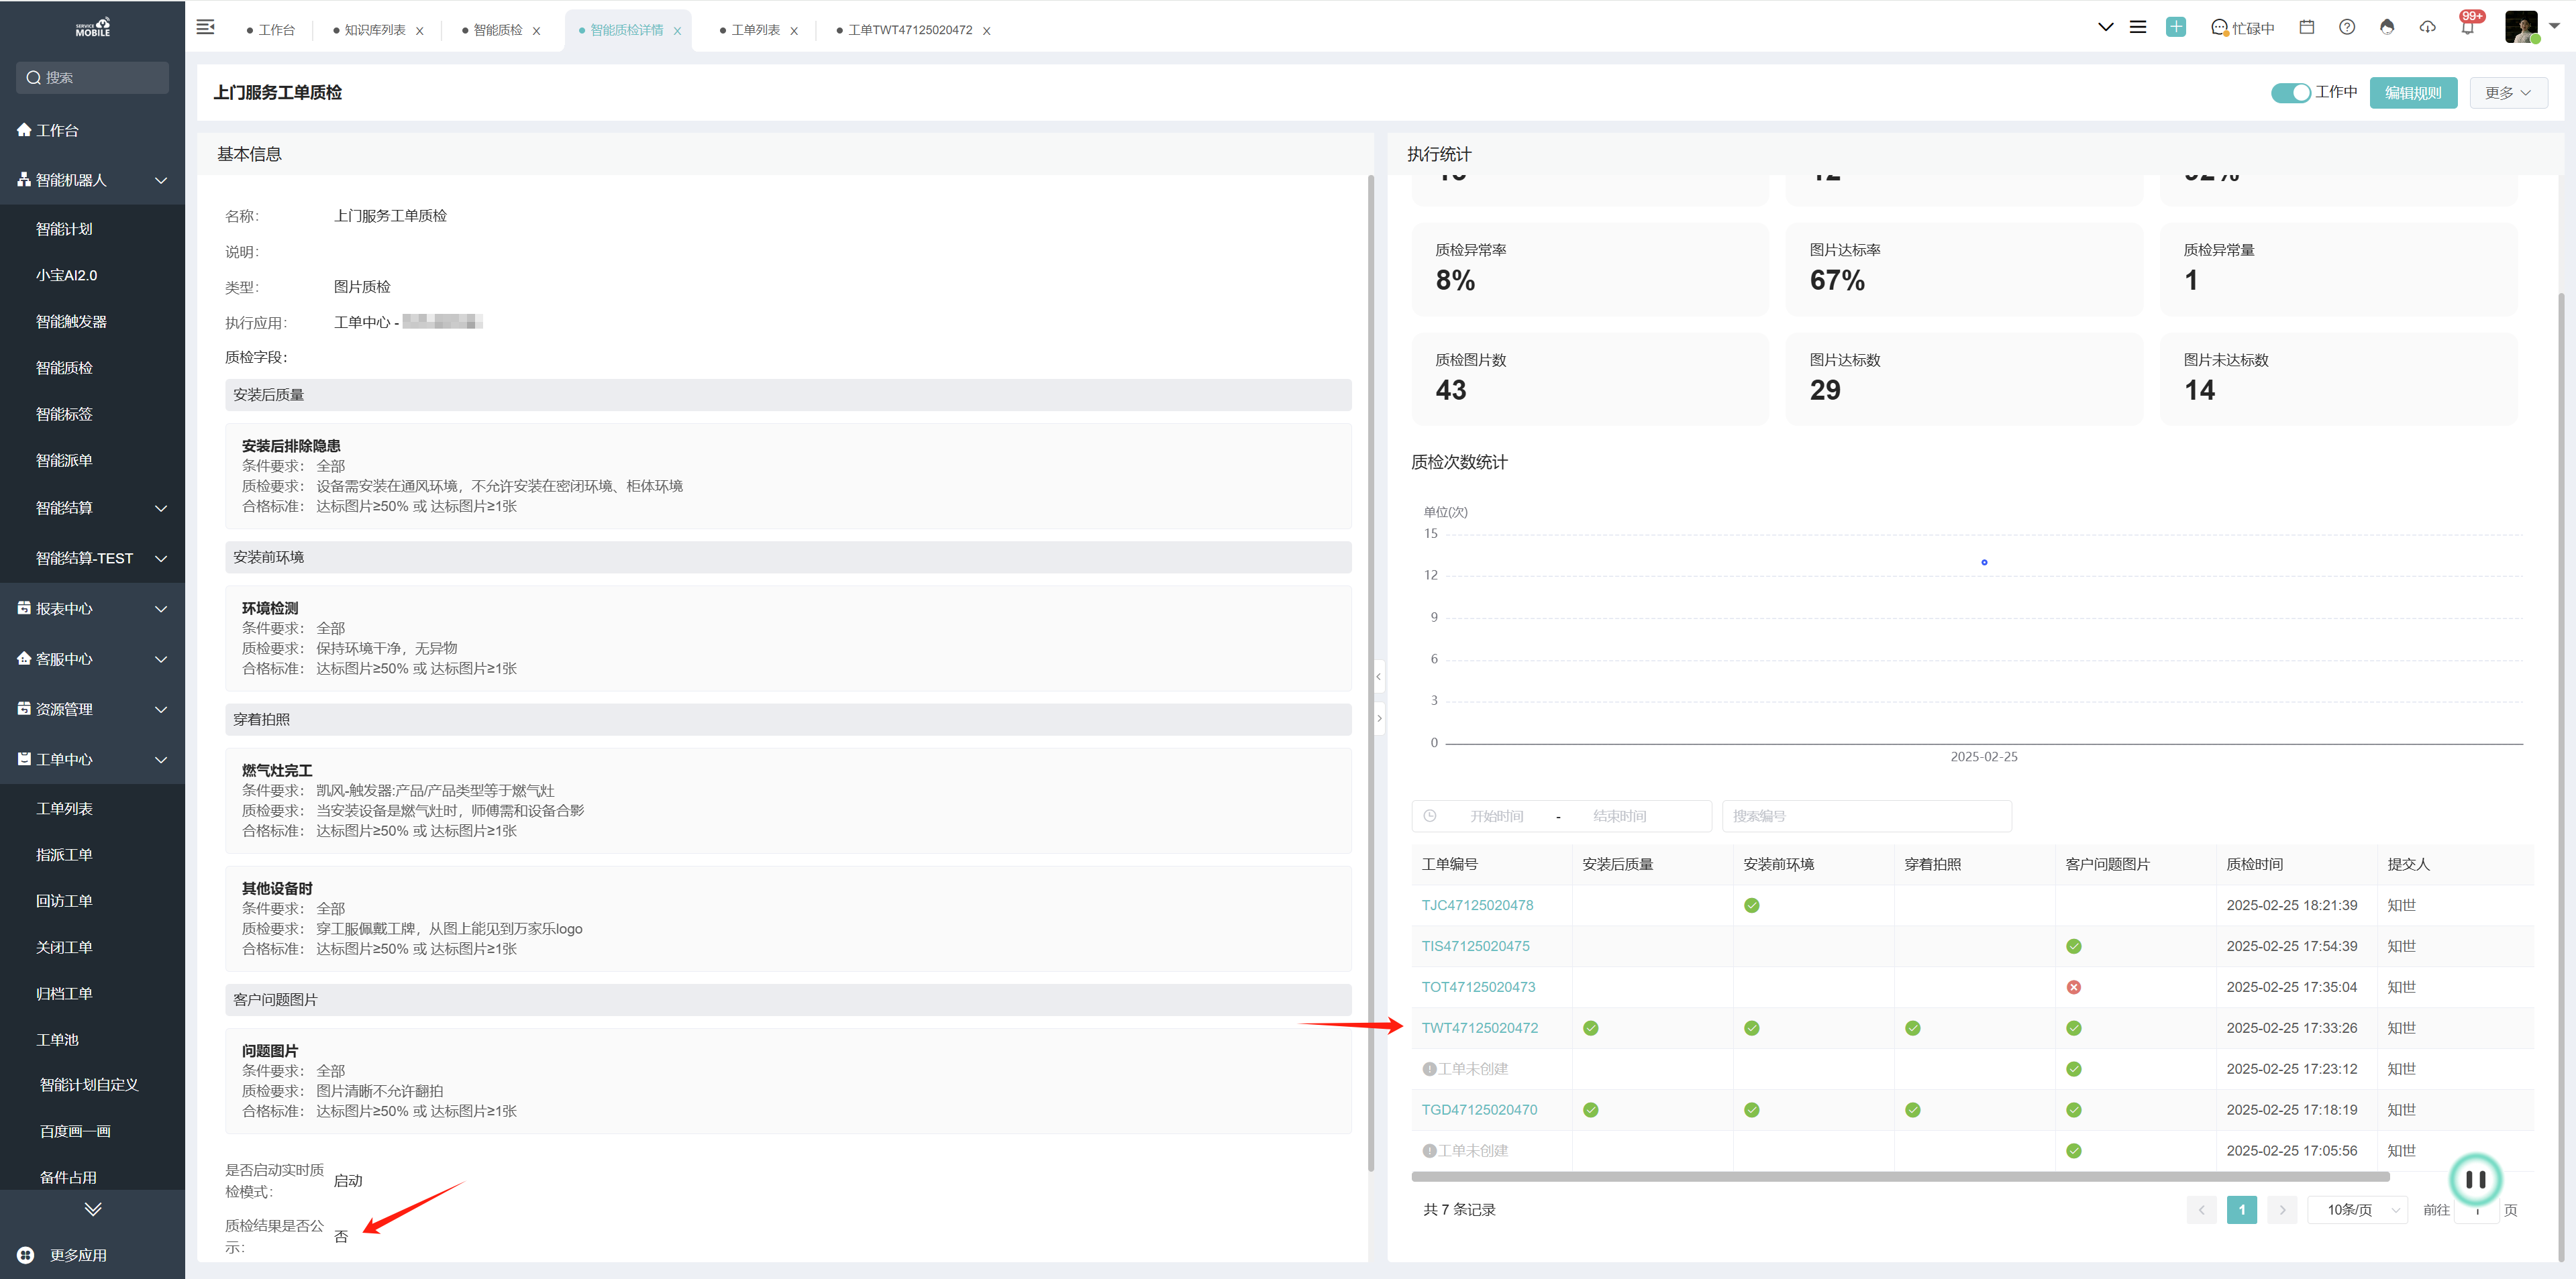The image size is (2576, 1279).
Task: Focus the sidebar 搜索 search box
Action: pyautogui.click(x=92, y=78)
